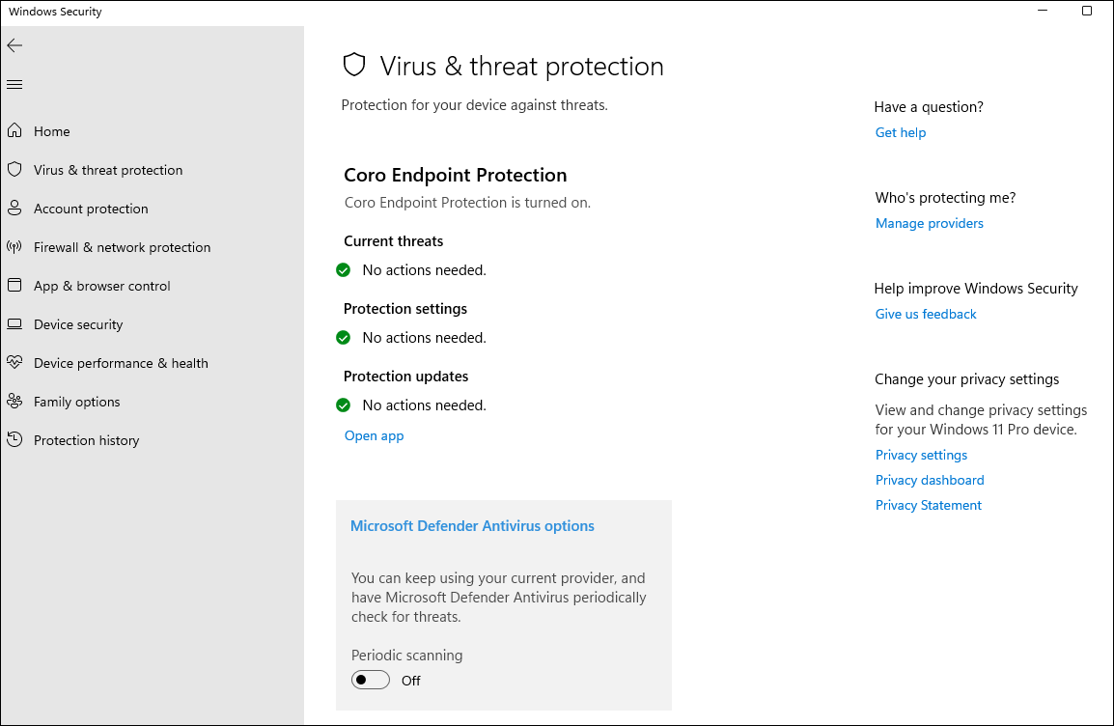
Task: Click the Account protection person icon
Action: 14,209
